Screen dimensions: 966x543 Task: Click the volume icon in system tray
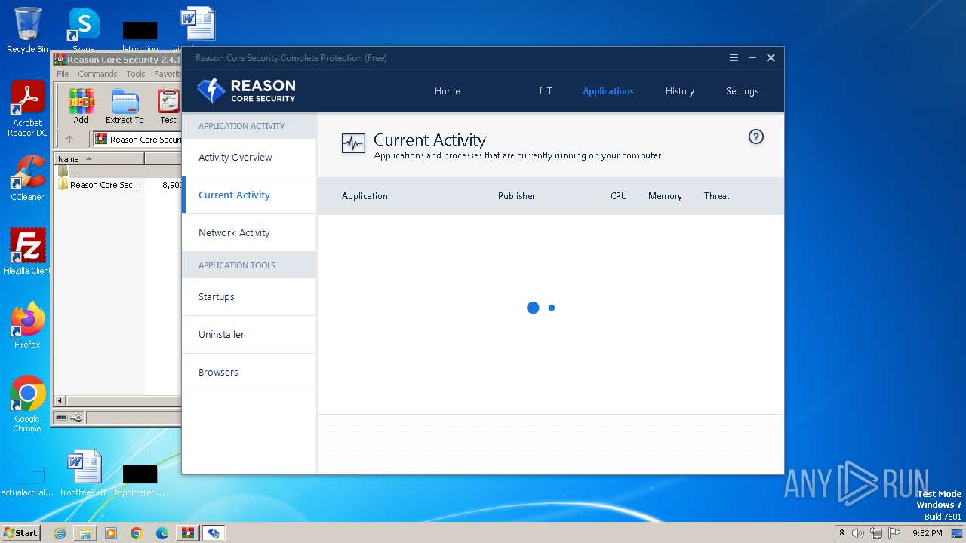pyautogui.click(x=858, y=533)
